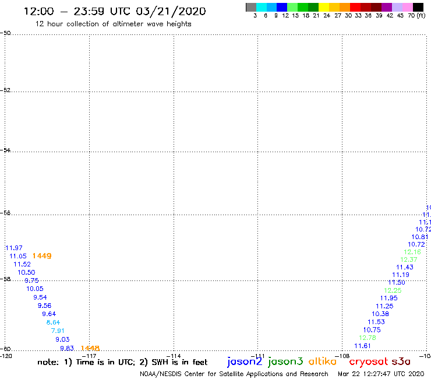The image size is (431, 379).
Task: Click the -120 longitude axis label
Action: [6, 356]
